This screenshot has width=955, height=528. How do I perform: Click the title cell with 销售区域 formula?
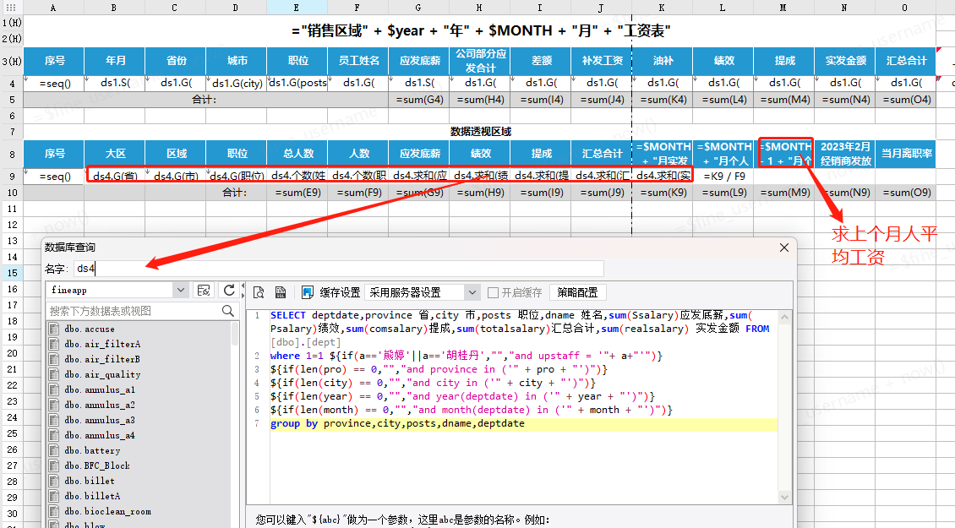point(480,31)
